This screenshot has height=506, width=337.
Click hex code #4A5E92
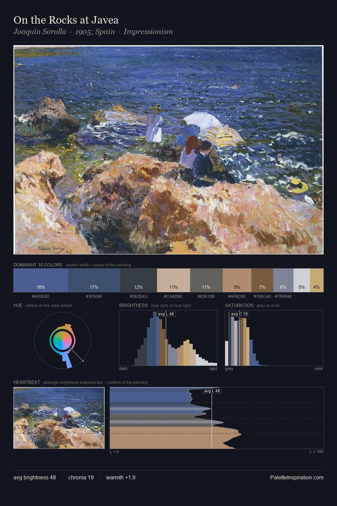(x=41, y=297)
